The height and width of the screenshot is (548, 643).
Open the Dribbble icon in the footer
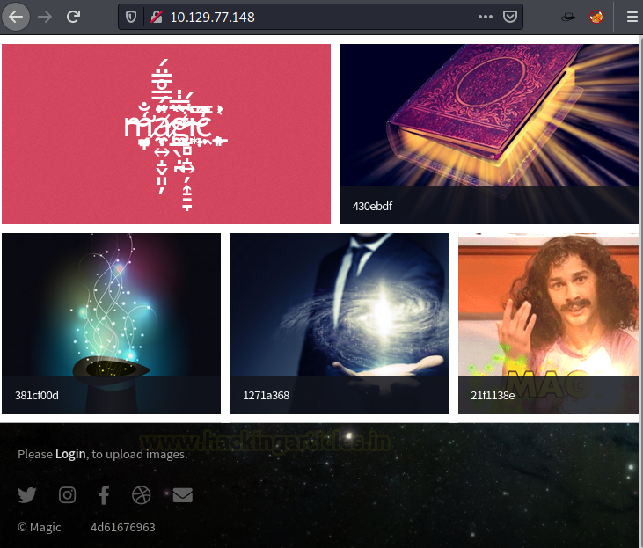pos(142,495)
